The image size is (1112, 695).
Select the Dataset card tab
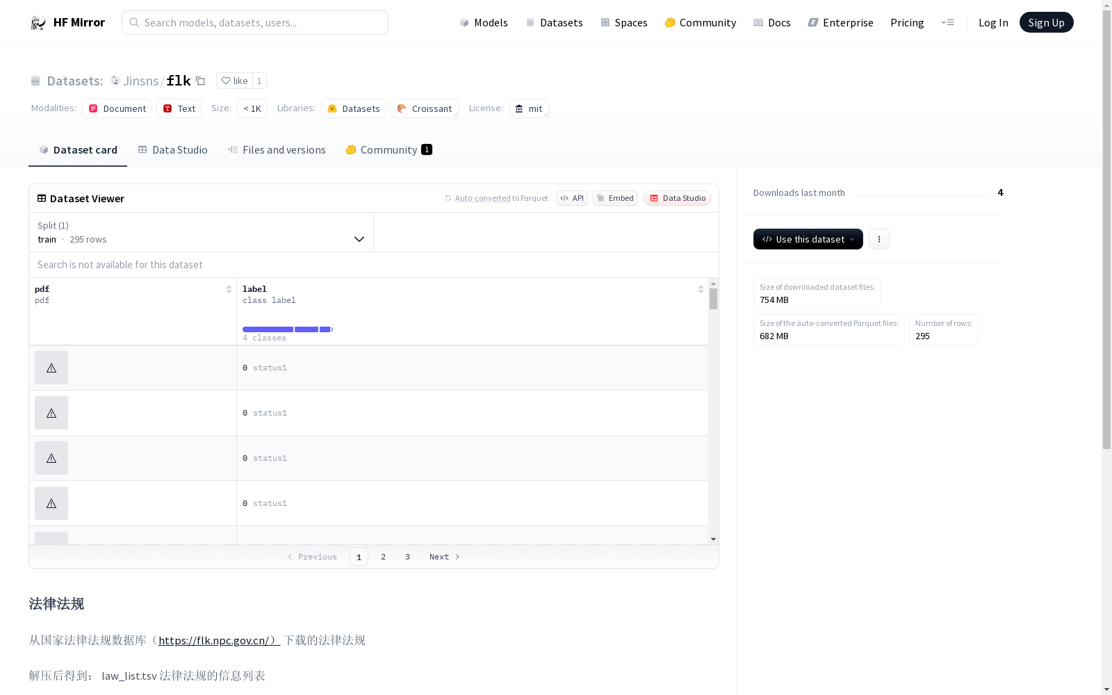[x=78, y=149]
